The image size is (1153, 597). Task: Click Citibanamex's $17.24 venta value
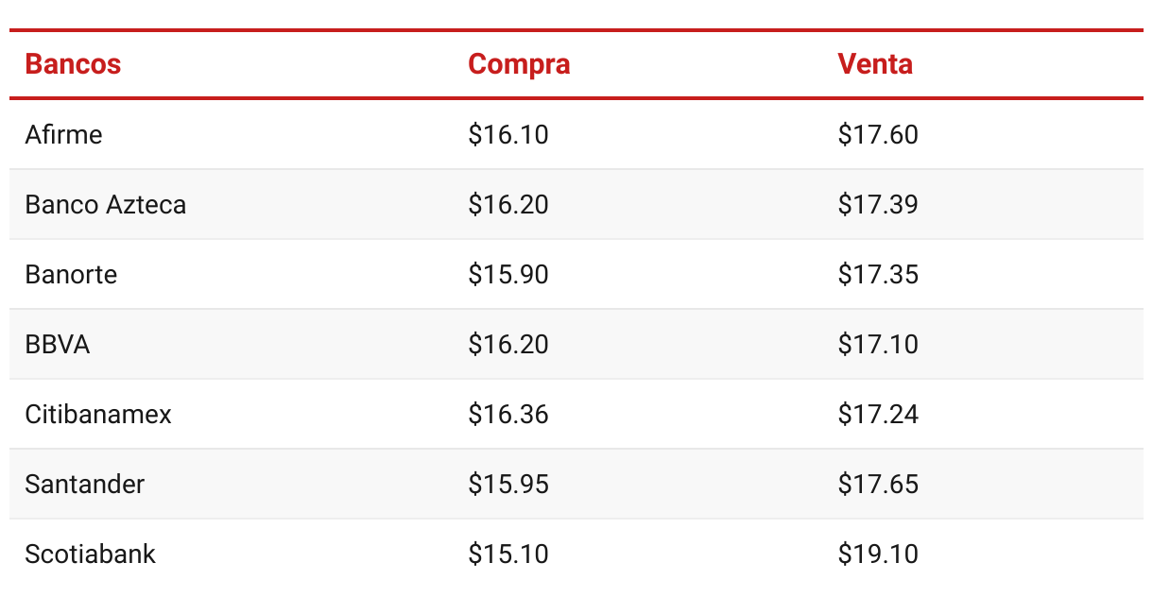[878, 414]
